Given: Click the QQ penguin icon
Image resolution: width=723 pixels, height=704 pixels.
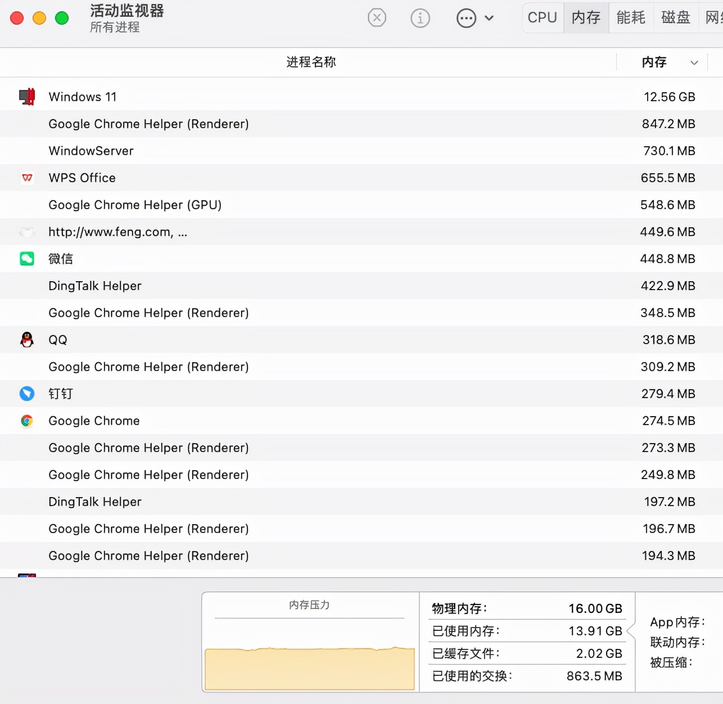Looking at the screenshot, I should point(27,340).
